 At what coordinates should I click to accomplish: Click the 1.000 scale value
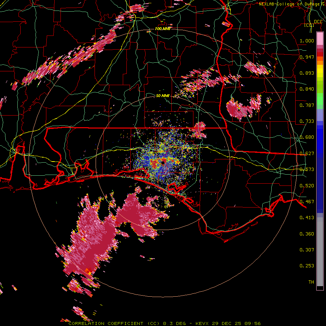coord(307,41)
